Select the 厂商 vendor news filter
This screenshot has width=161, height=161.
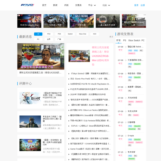59,39
